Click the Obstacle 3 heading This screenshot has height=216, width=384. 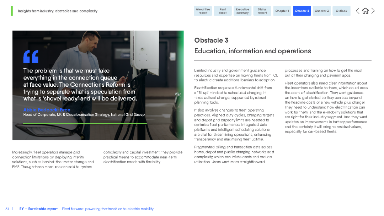tap(211, 40)
